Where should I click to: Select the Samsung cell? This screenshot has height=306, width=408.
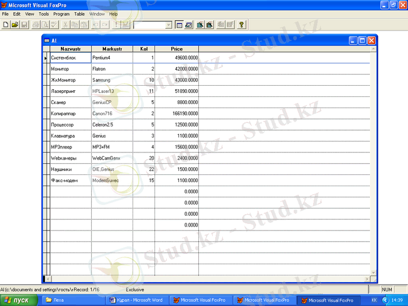point(112,80)
